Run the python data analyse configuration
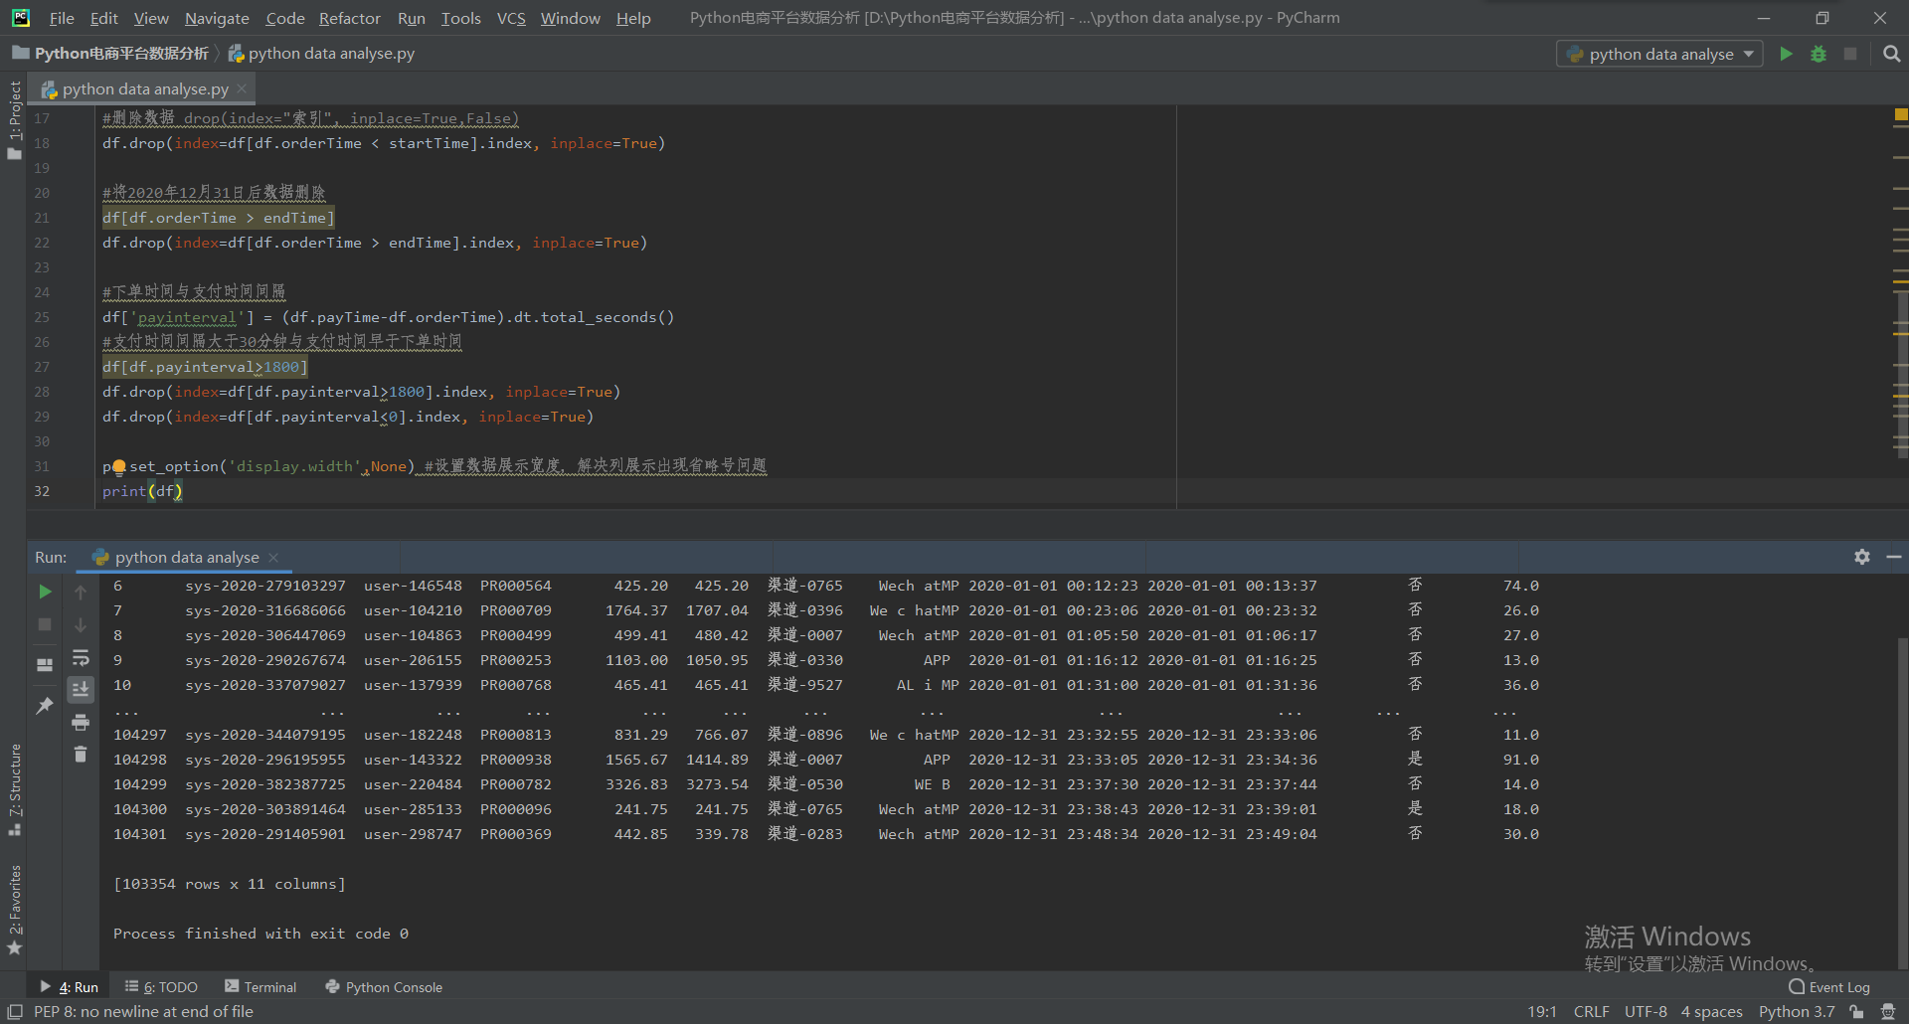Screen dimensions: 1909x1024 coord(1786,54)
